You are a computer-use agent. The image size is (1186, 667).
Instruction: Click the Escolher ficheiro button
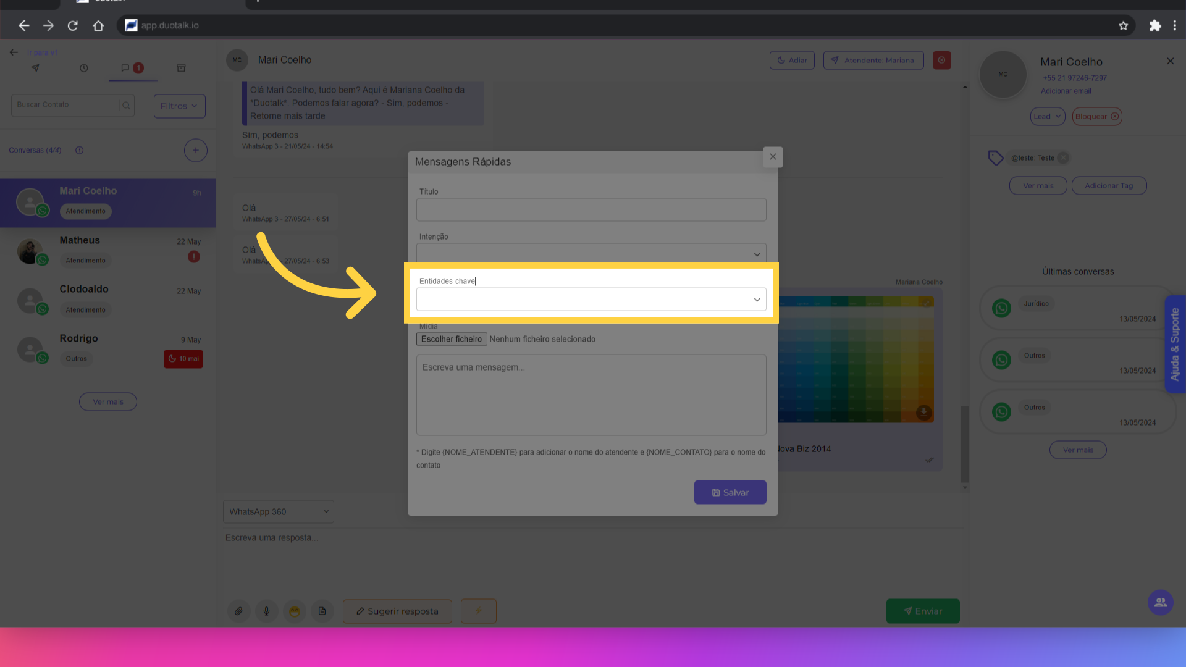[452, 339]
